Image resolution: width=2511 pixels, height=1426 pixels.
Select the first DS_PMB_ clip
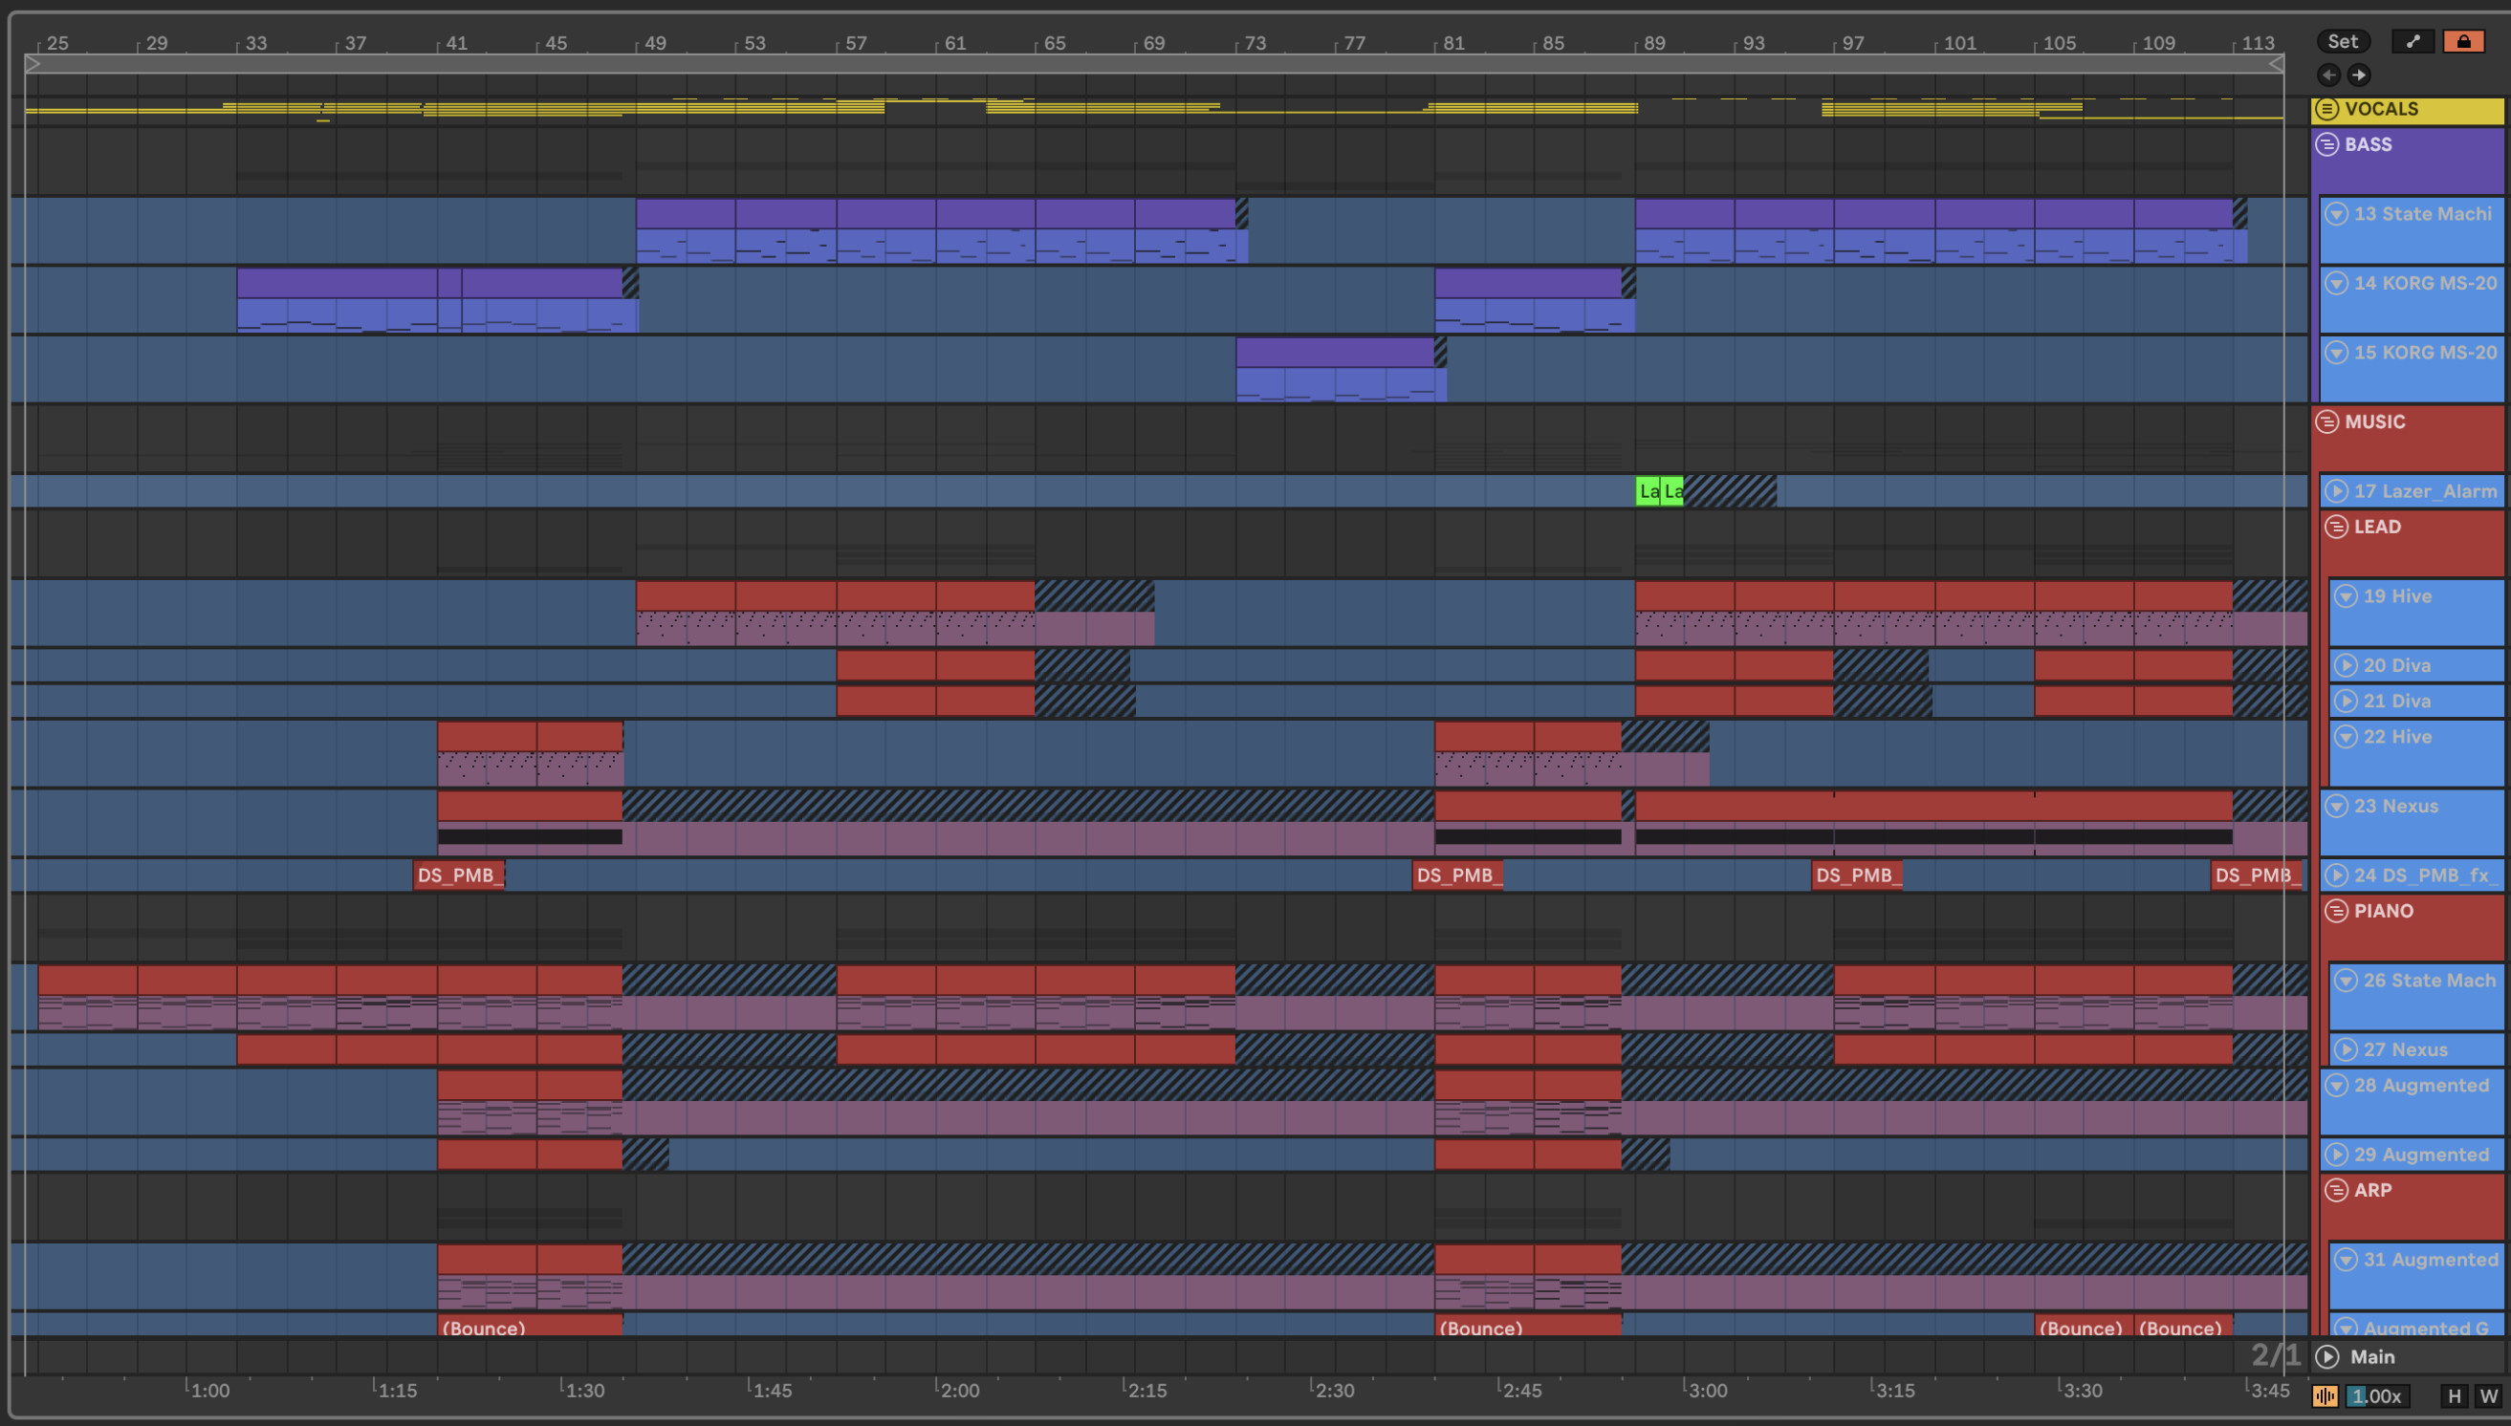(459, 875)
